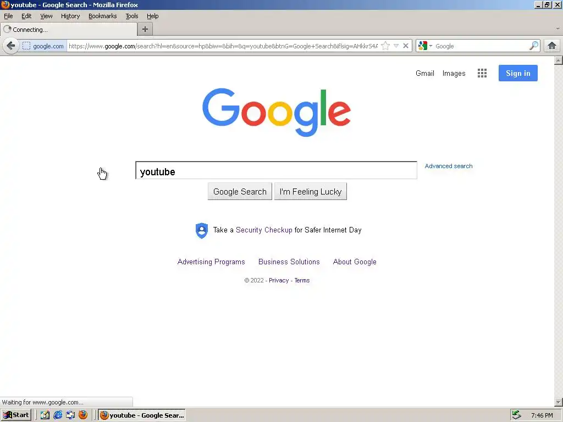563x422 pixels.
Task: Click the Google logo
Action: click(277, 112)
